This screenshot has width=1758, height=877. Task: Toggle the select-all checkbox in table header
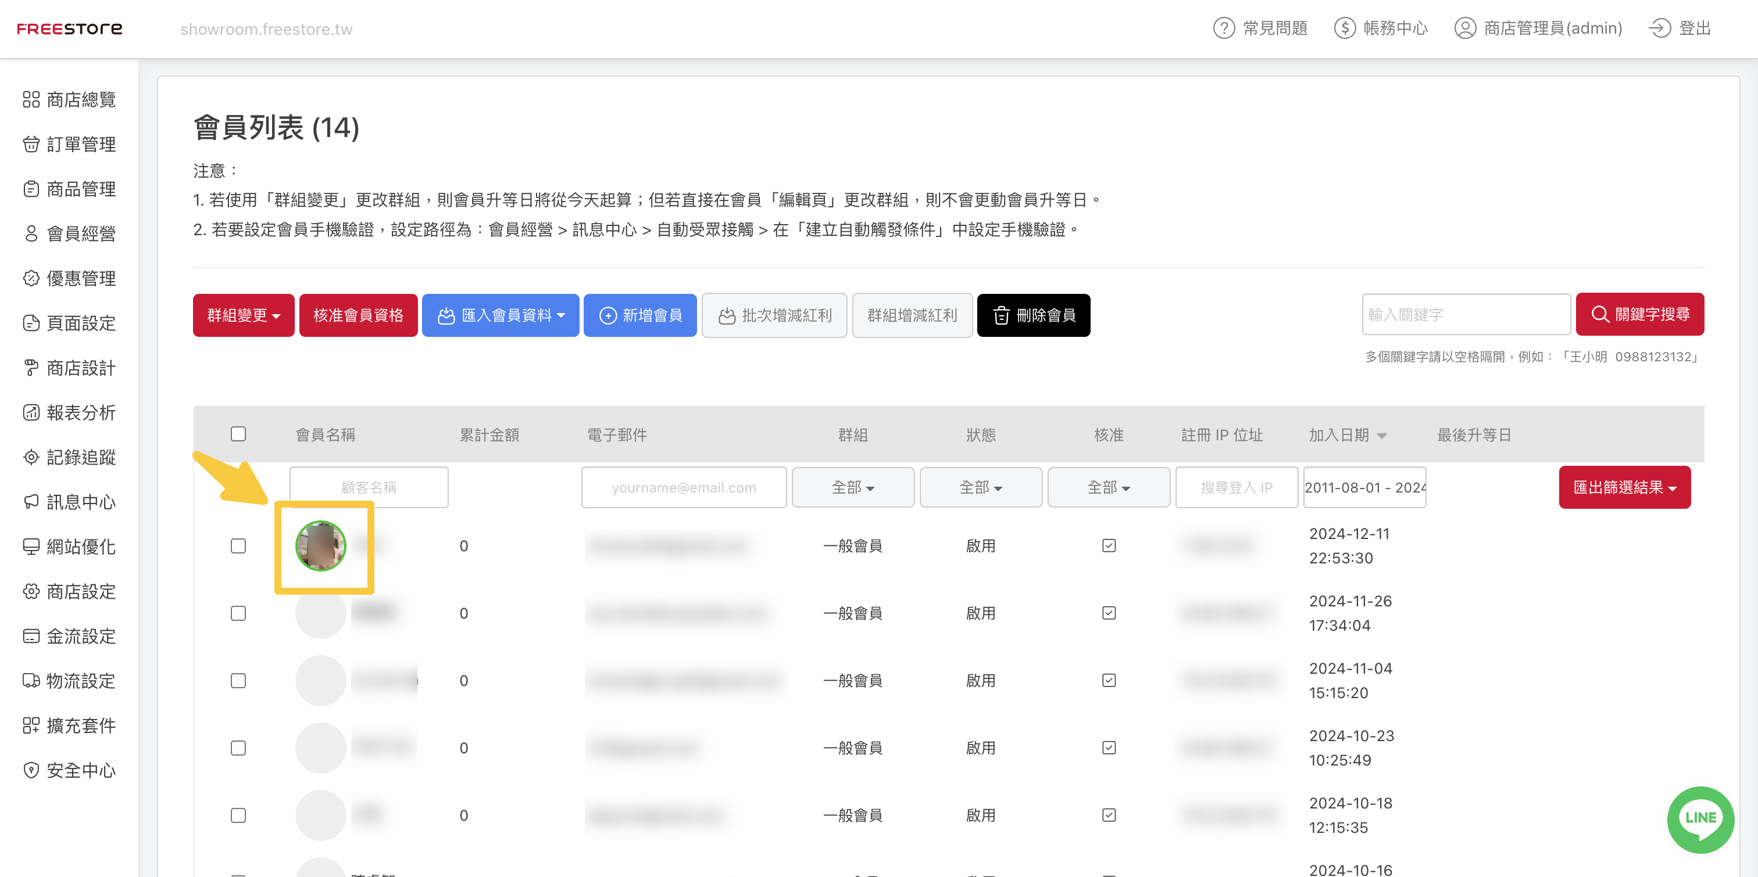[x=238, y=434]
